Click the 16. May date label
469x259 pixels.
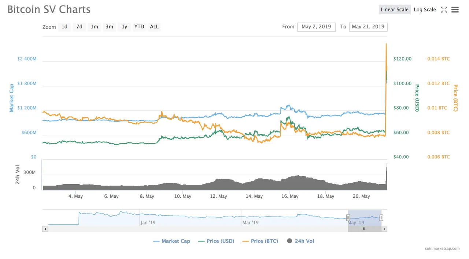click(x=289, y=196)
